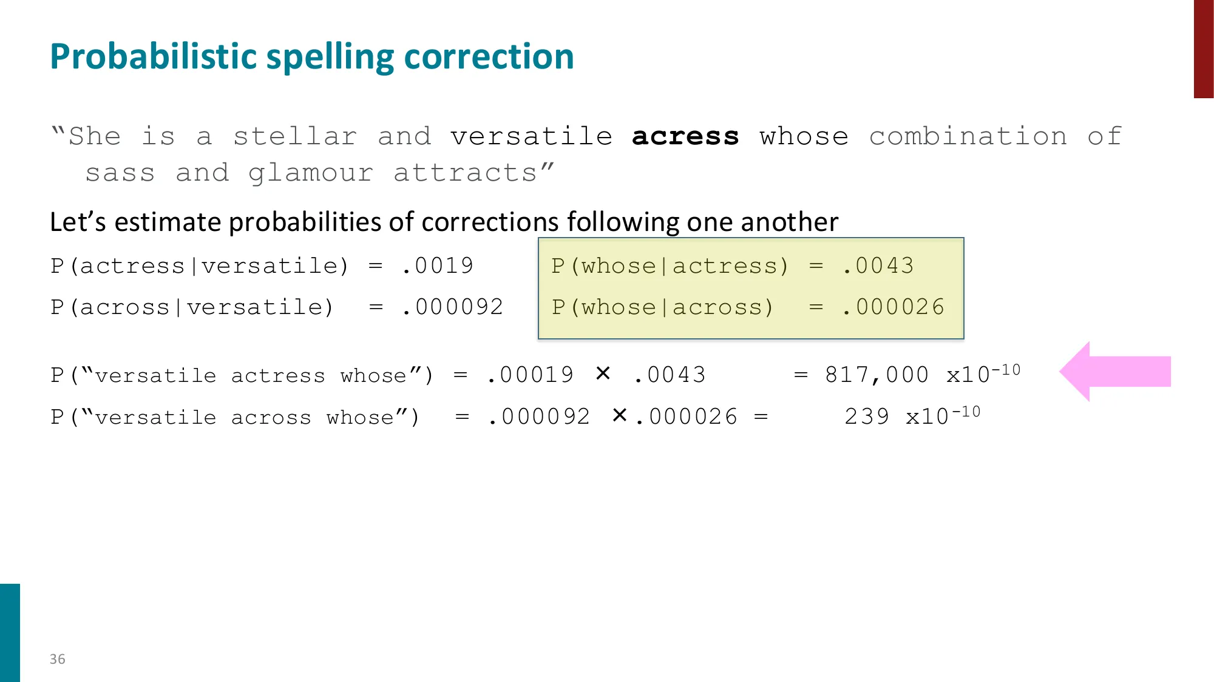Viewport: 1214px width, 682px height.
Task: Click the word "glamour" in the quote
Action: [311, 173]
